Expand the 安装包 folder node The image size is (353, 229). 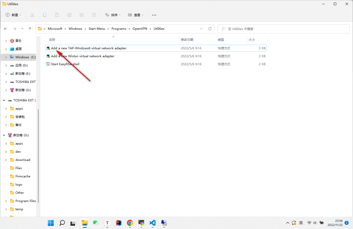click(6, 117)
